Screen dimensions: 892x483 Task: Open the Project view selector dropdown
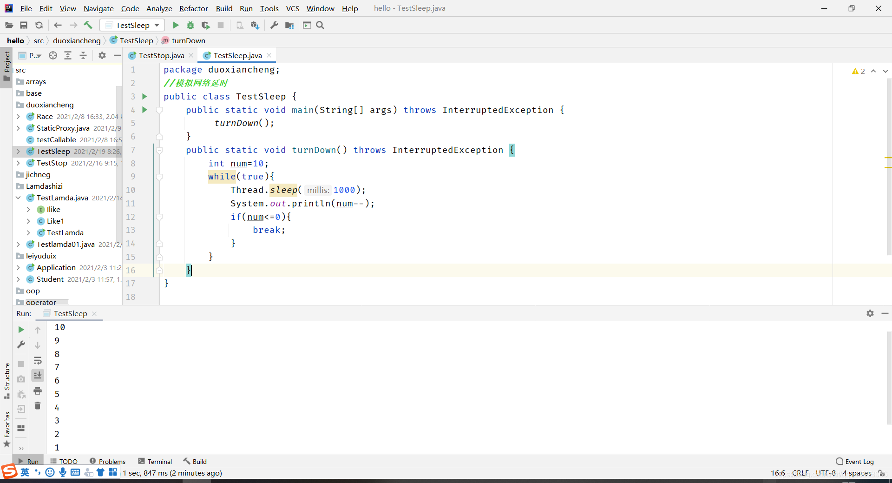30,55
